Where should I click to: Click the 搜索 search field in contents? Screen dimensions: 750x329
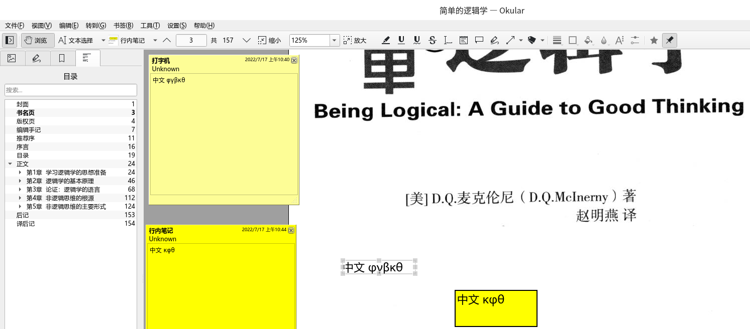[x=71, y=90]
